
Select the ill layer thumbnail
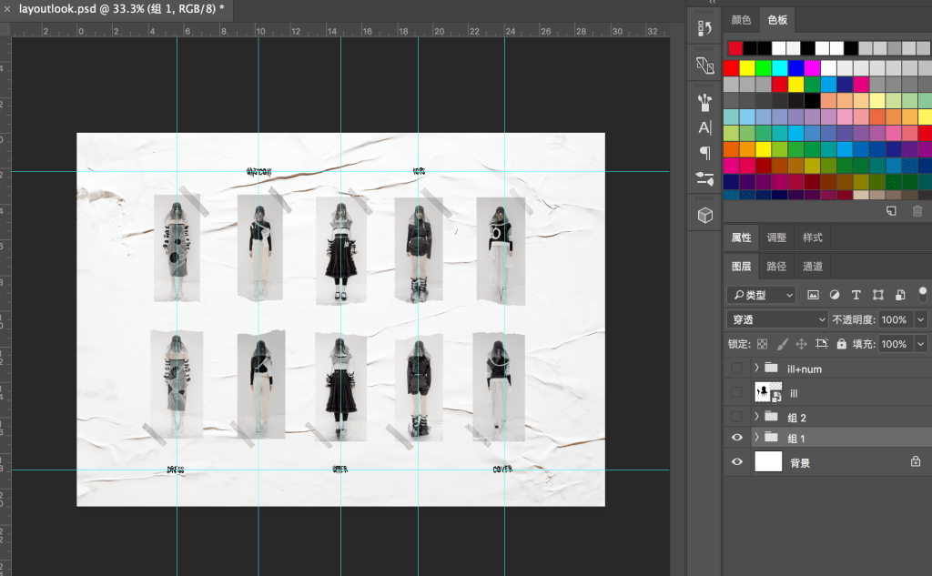click(x=763, y=393)
